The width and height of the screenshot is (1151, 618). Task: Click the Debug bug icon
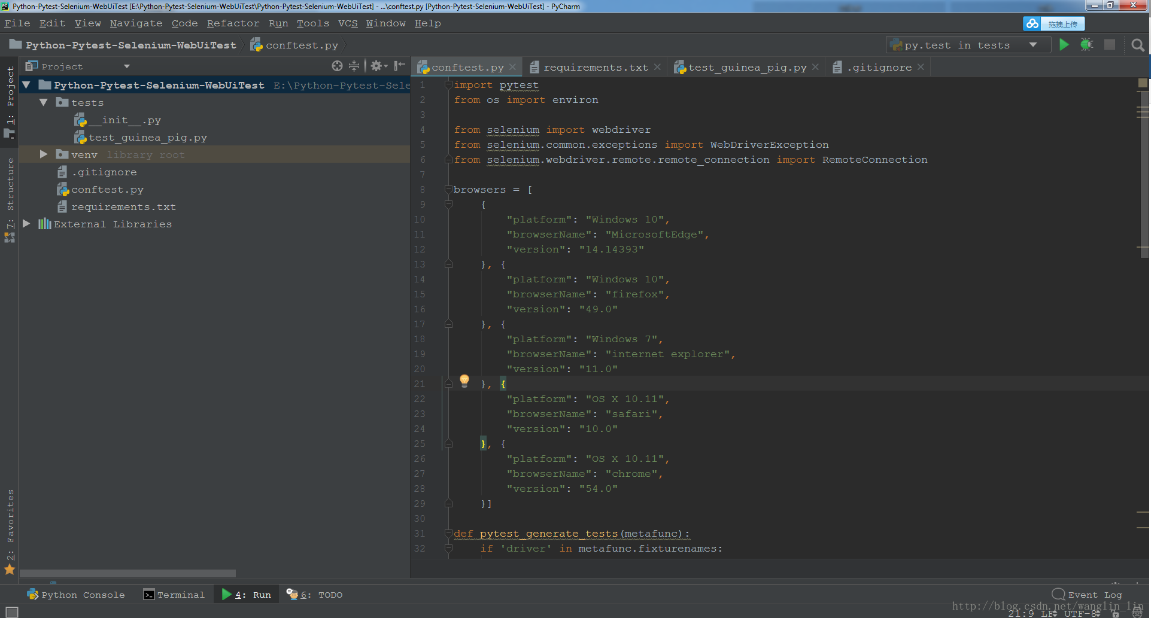click(x=1086, y=45)
